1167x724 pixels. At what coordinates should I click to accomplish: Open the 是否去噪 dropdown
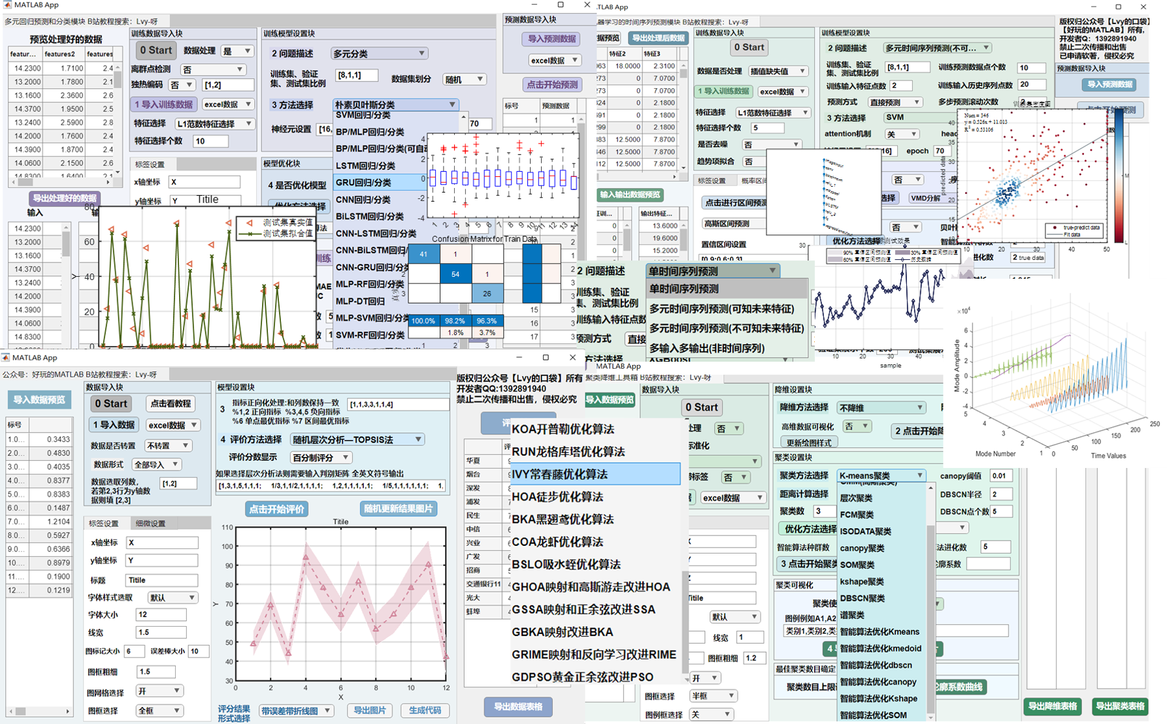tap(772, 144)
